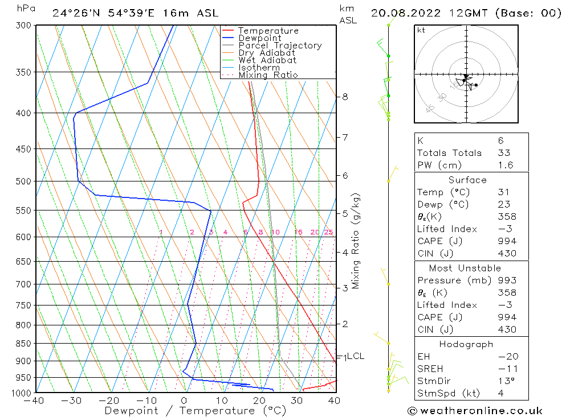This screenshot has height=417, width=570.
Task: Click the 'Pressure (mb)' value 993
Action: (507, 280)
